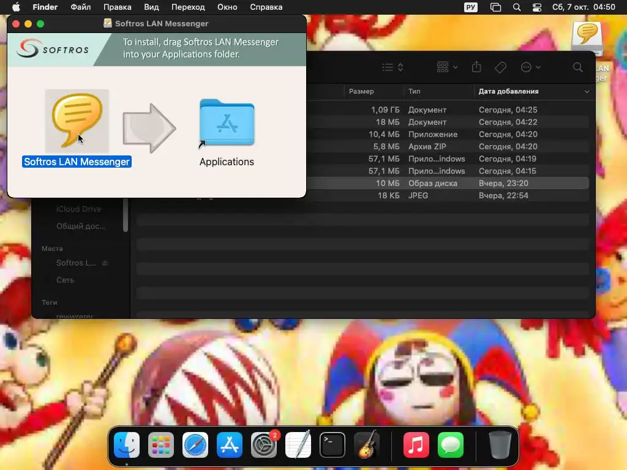Open Control Center in the menu bar
Image resolution: width=627 pixels, height=470 pixels.
point(536,7)
